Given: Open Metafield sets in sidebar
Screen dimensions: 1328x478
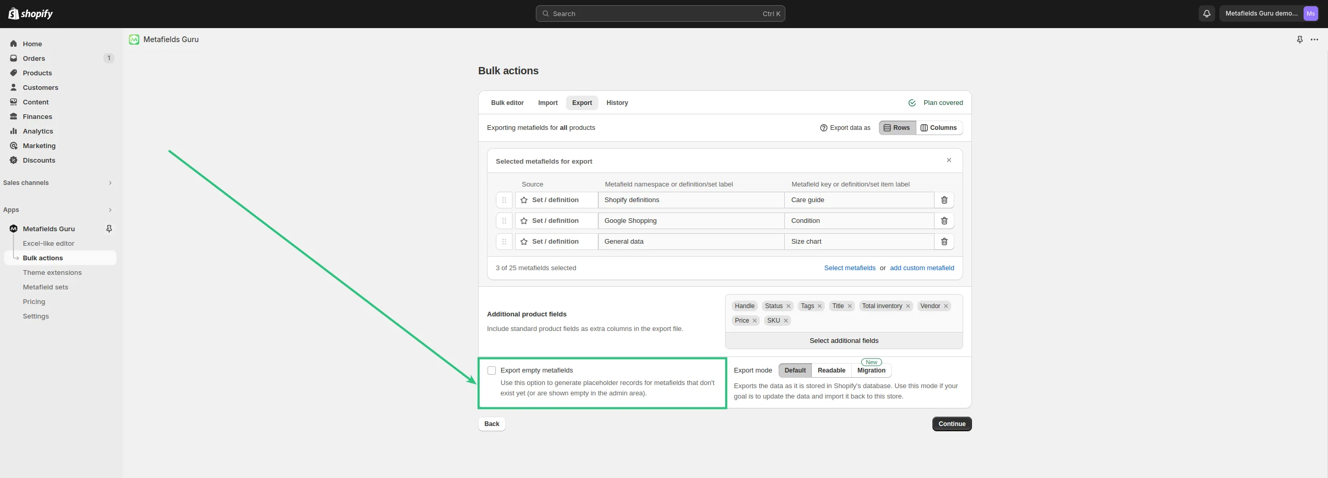Looking at the screenshot, I should click(46, 287).
